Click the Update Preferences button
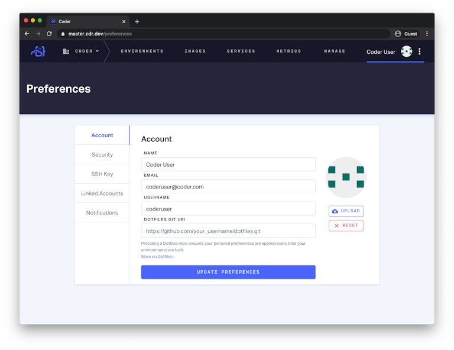Viewport: 454px width, 350px height. pos(228,272)
